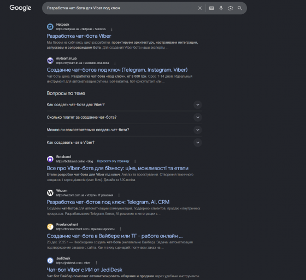This screenshot has width=306, height=280.
Task: Click the Google logo
Action: click(20, 8)
